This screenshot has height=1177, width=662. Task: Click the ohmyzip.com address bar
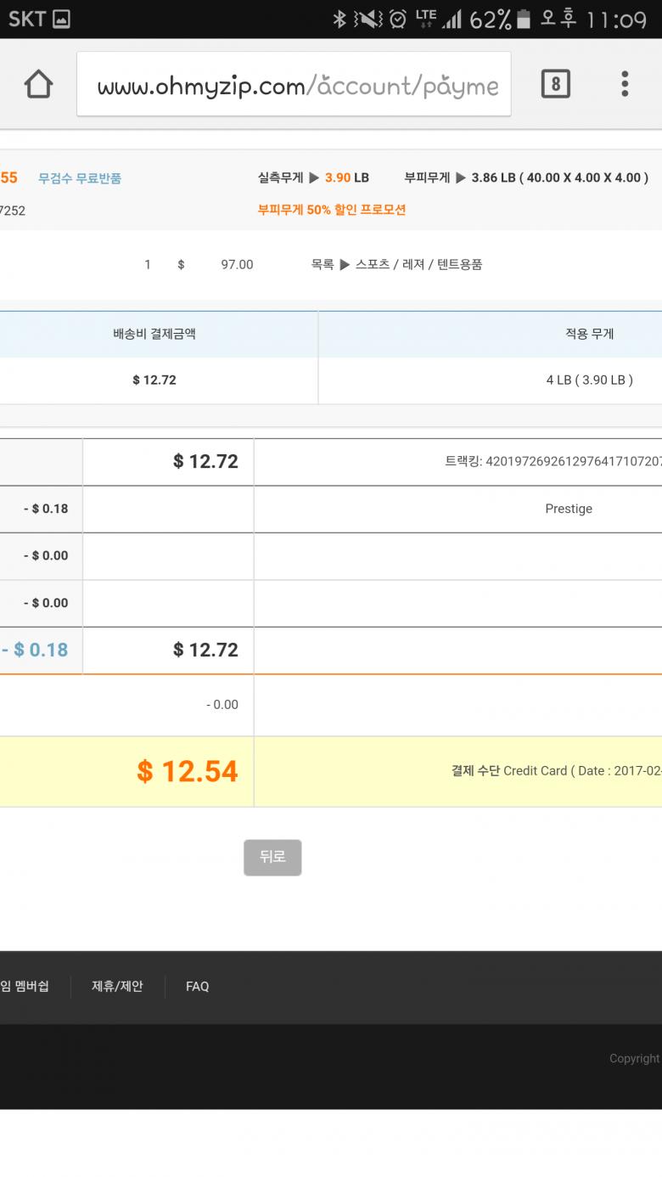point(294,84)
